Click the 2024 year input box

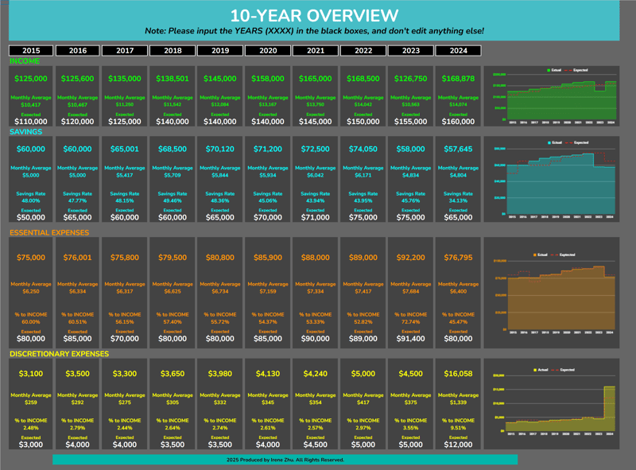(x=458, y=51)
